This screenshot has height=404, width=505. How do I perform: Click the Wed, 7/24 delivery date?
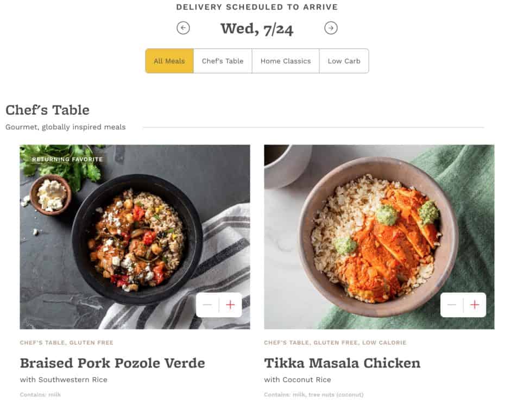tap(257, 28)
